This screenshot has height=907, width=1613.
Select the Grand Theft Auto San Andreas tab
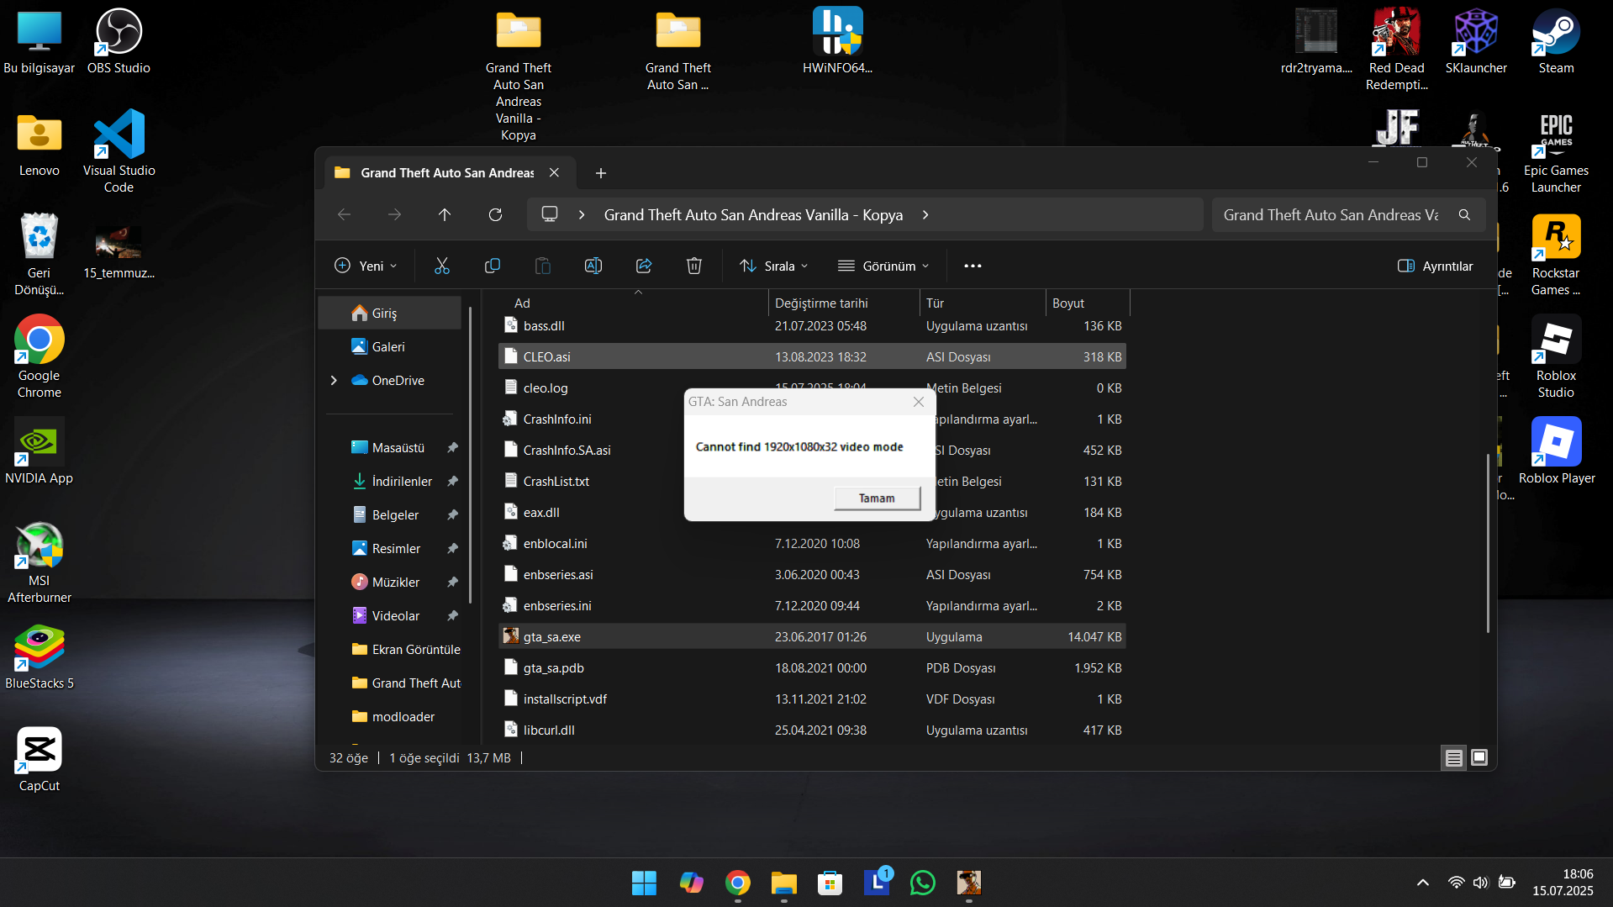coord(446,173)
